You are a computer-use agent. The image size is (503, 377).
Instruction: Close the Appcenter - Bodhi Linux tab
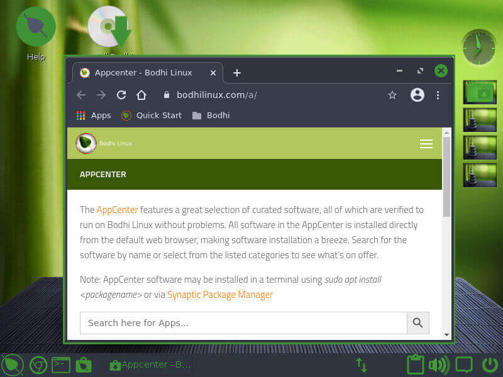[213, 73]
